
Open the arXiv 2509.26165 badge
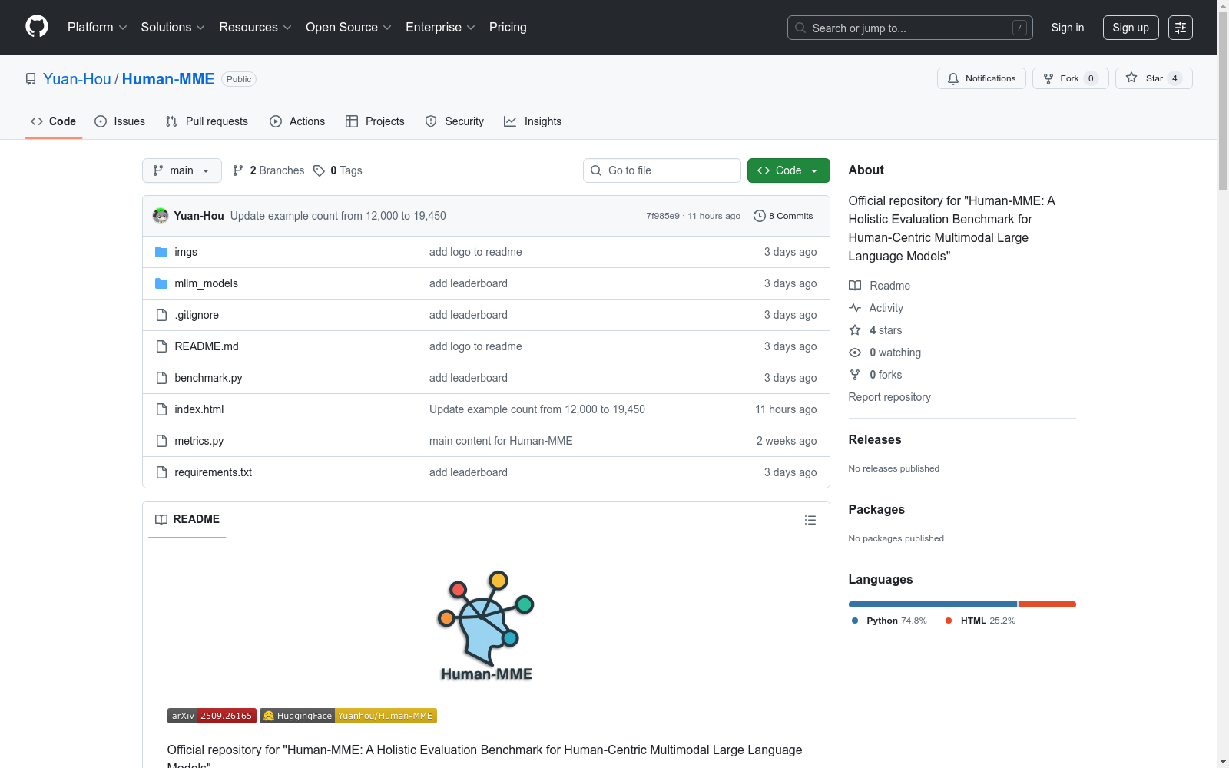coord(212,716)
